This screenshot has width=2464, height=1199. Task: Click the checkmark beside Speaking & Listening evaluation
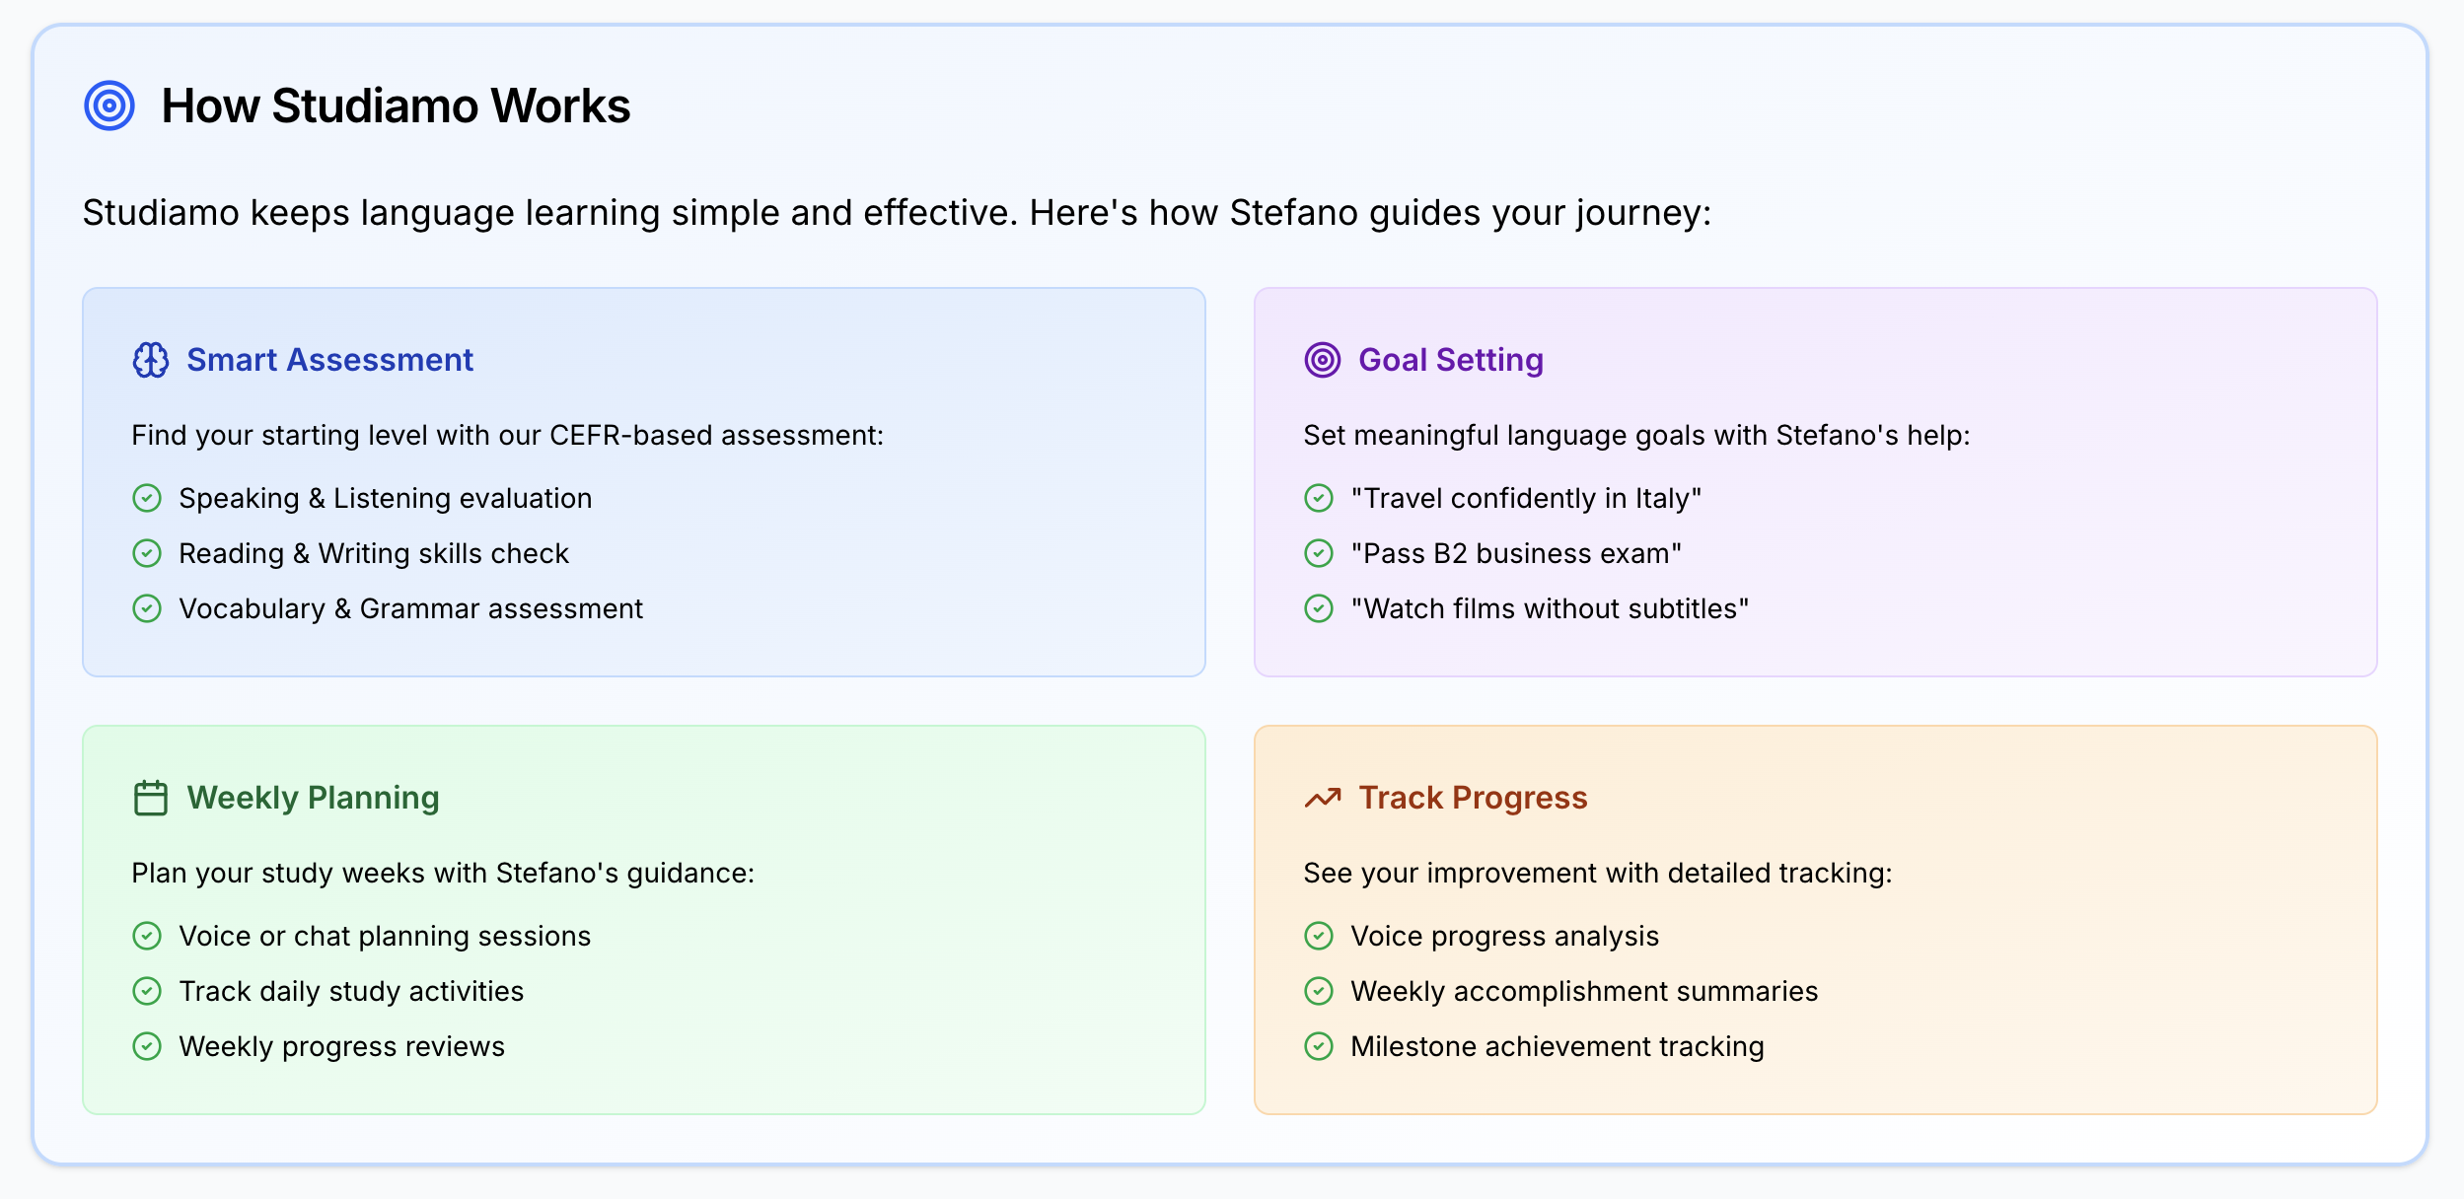147,498
